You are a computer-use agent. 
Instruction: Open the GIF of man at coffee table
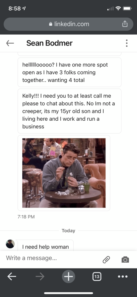[x=64, y=173]
